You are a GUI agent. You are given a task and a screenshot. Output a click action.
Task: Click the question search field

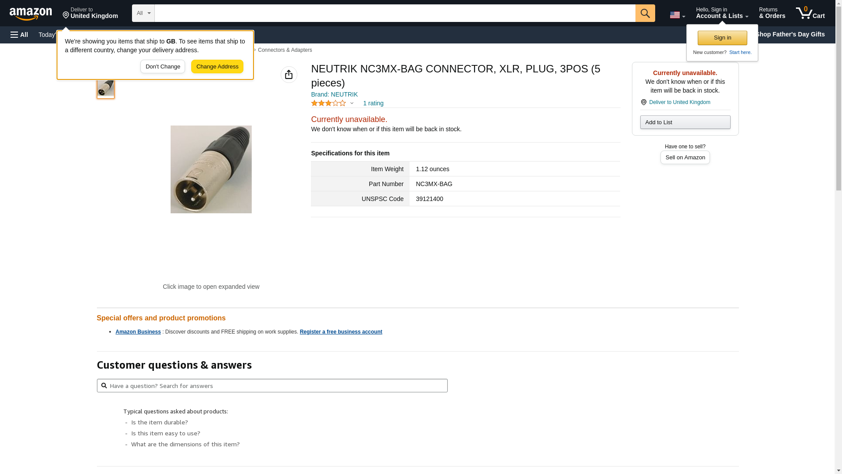[272, 386]
